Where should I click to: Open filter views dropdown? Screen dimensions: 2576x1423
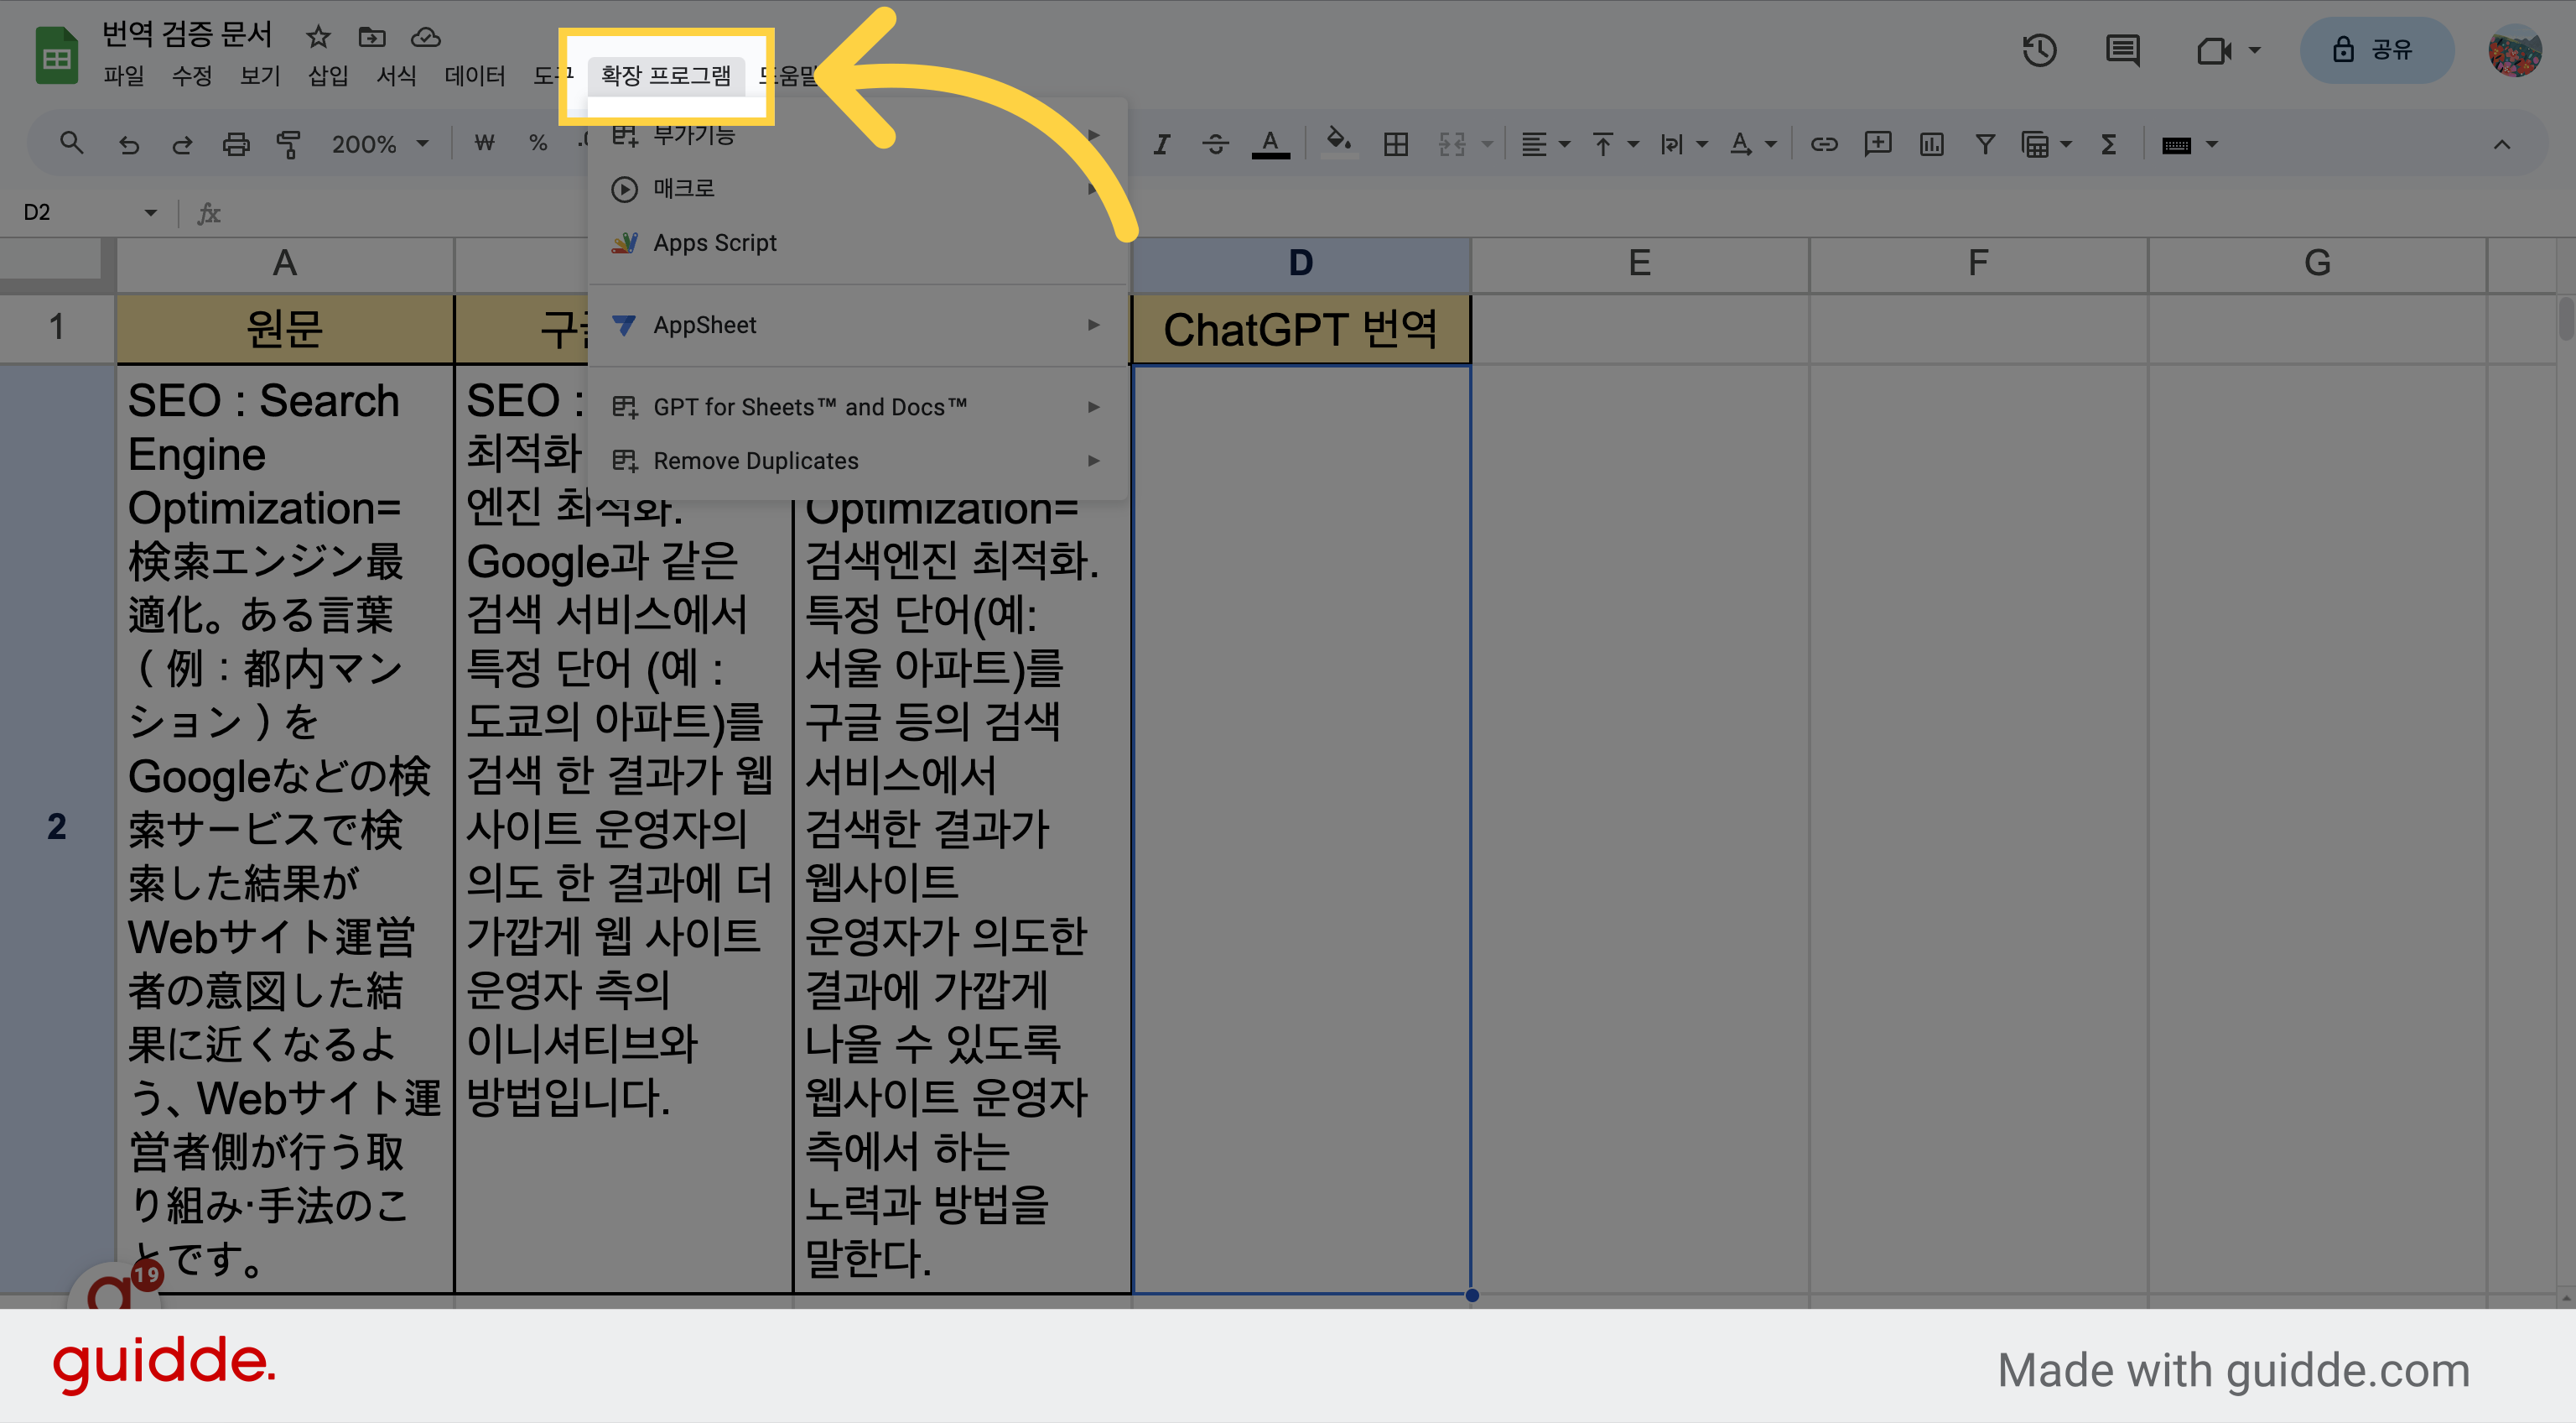pos(2046,144)
